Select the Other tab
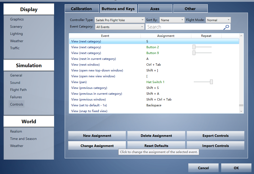254x174 pixels. [x=190, y=9]
